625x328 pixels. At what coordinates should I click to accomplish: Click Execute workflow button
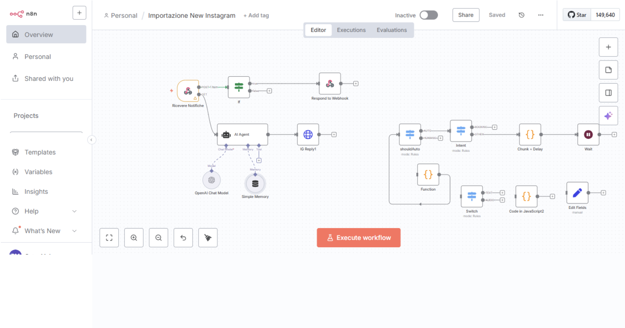coord(359,238)
